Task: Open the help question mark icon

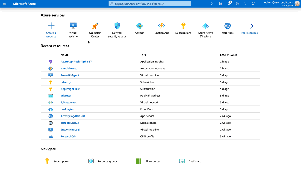Action: [x=245, y=4]
